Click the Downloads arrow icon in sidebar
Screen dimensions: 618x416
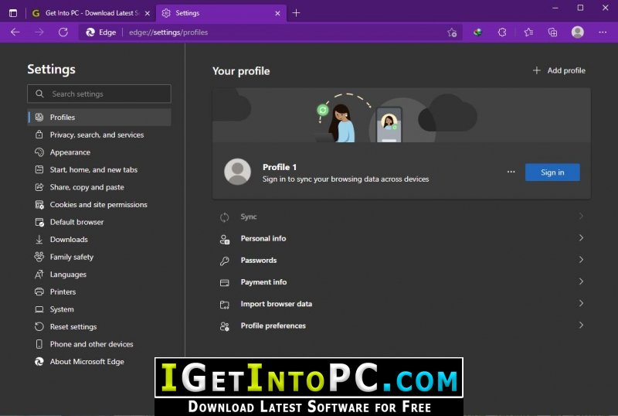point(39,239)
